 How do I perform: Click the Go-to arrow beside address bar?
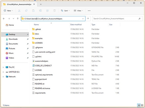[x=88, y=18]
